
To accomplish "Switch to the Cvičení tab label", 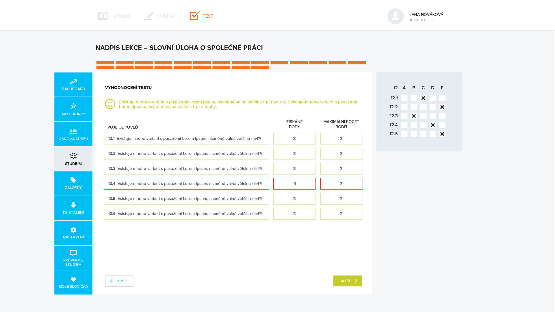I will 165,16.
